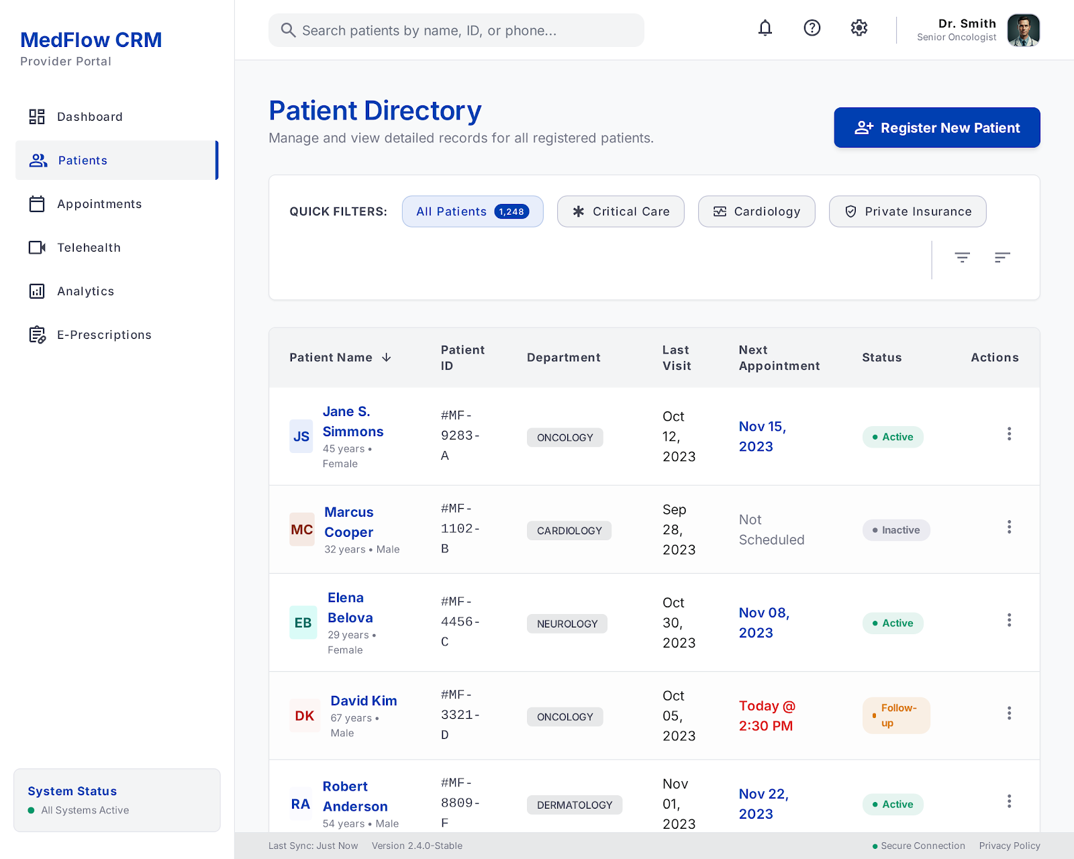This screenshot has width=1074, height=859.
Task: Open David Kim patient record
Action: (x=364, y=701)
